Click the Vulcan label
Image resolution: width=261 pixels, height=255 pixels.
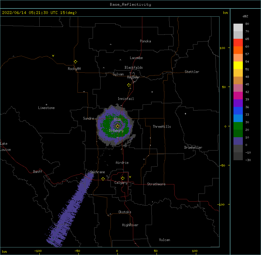164,240
